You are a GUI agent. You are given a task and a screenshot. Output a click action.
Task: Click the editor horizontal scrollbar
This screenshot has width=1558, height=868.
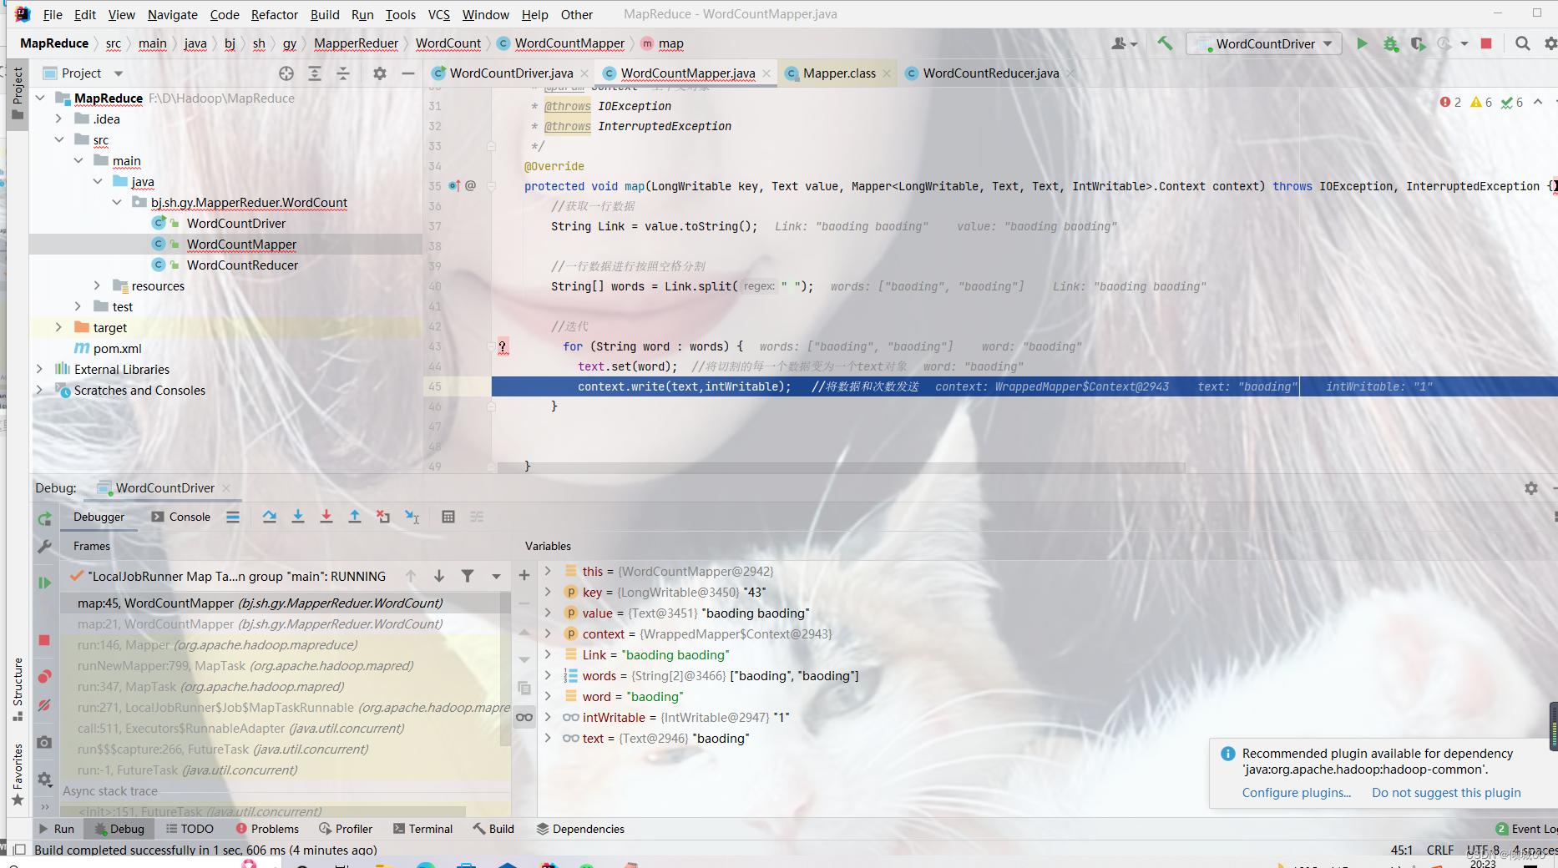[841, 467]
